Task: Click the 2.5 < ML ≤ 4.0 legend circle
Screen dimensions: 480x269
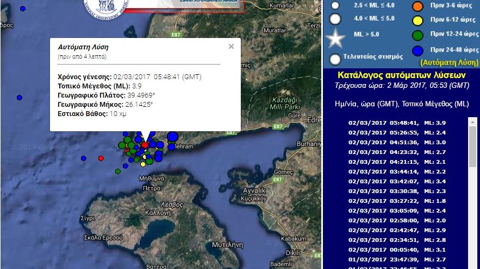Action: coord(335,5)
